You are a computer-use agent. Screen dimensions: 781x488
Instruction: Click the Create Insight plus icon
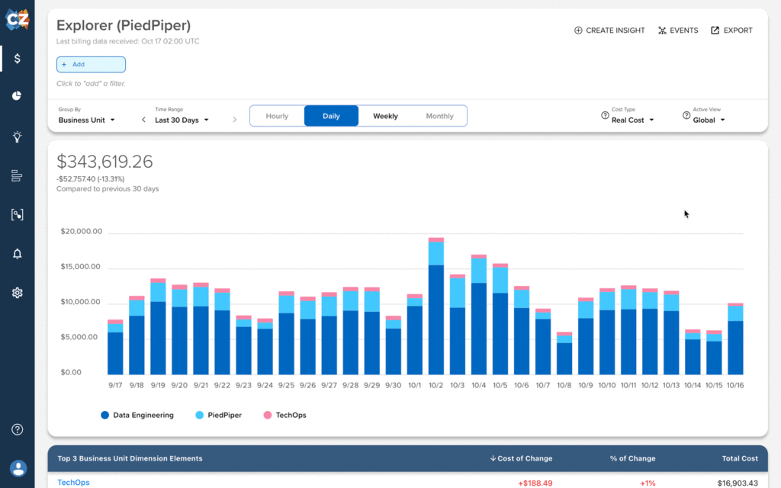[578, 30]
